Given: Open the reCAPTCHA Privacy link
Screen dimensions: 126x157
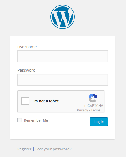Looking at the screenshot, I should [82, 110].
